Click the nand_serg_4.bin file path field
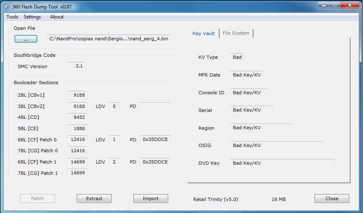This screenshot has width=363, height=213. (x=109, y=39)
